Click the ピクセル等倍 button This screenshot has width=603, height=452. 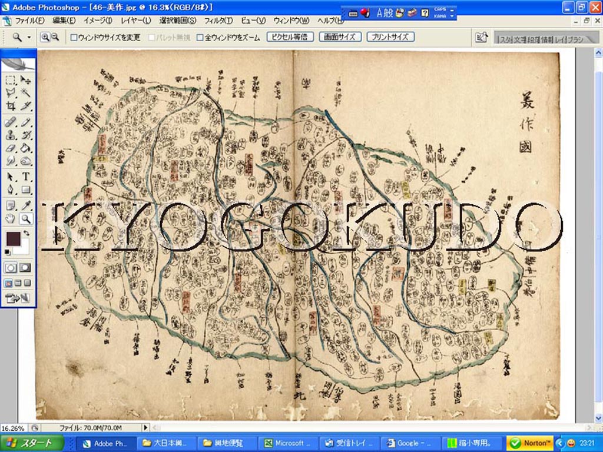point(290,37)
